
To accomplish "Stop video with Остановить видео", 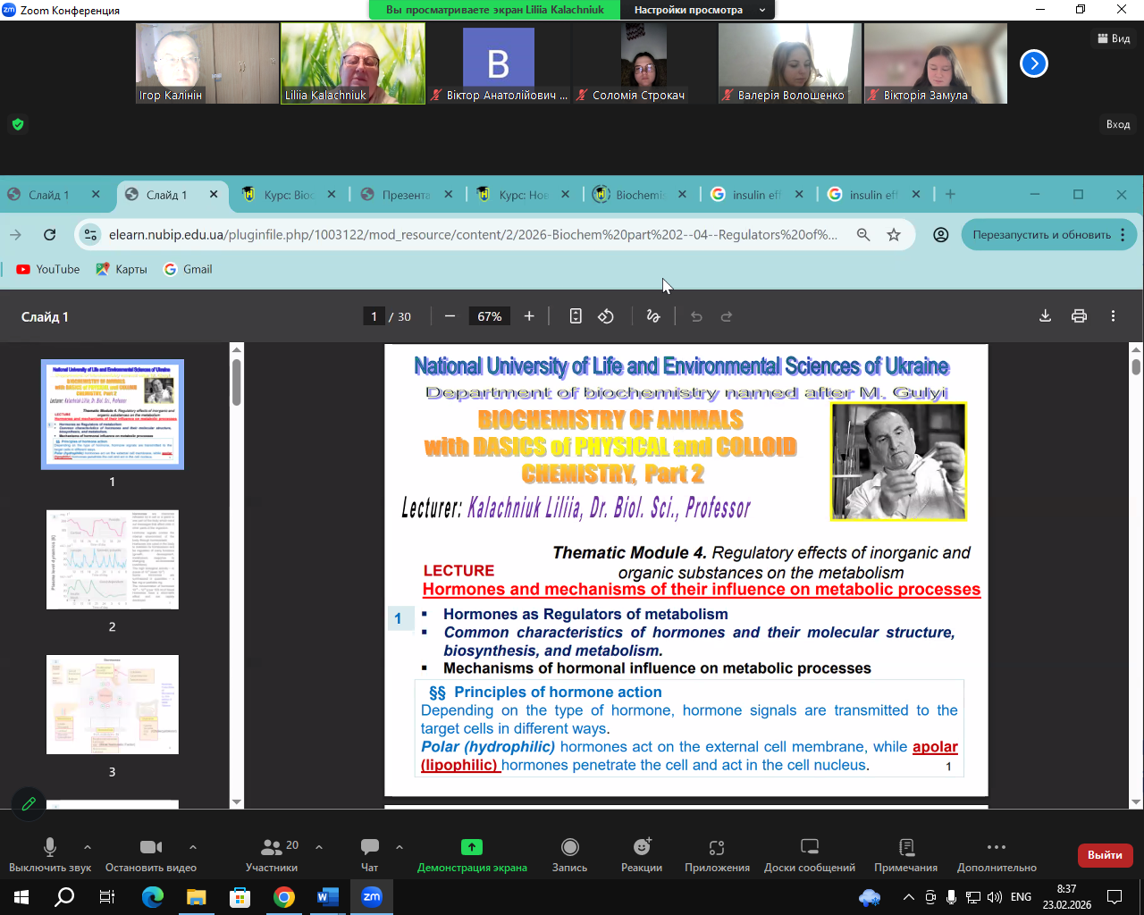I will click(x=151, y=847).
